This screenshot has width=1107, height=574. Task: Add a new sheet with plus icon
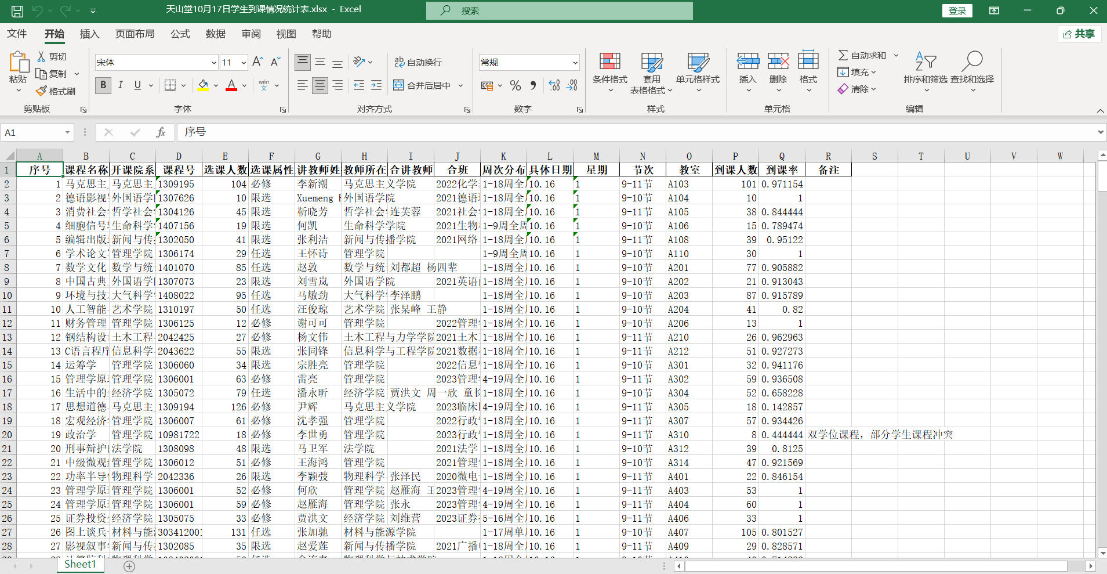[129, 566]
